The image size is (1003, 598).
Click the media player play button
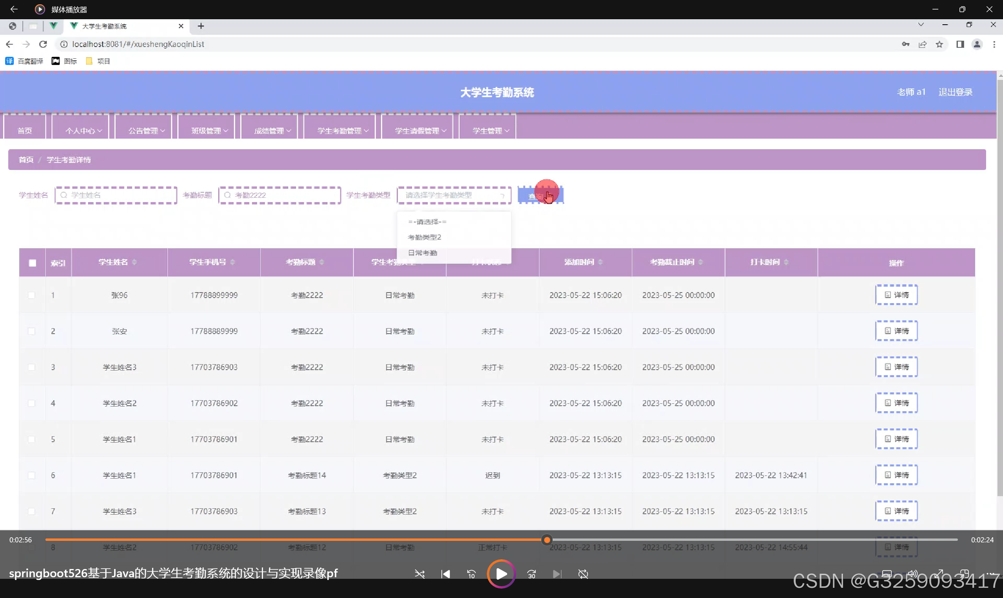[501, 573]
